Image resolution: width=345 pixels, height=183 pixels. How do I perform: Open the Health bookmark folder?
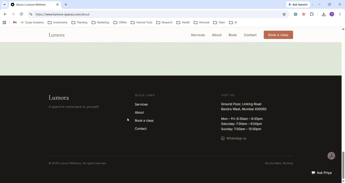(183, 22)
